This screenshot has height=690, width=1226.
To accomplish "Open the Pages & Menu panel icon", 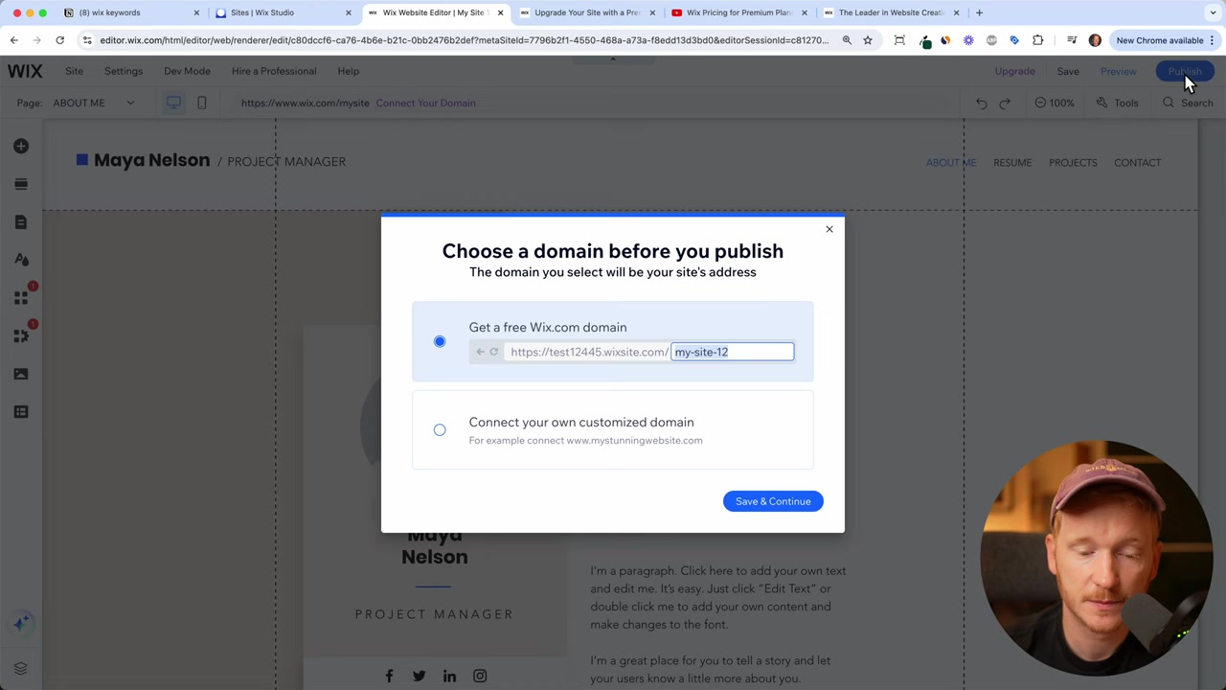I will (21, 221).
